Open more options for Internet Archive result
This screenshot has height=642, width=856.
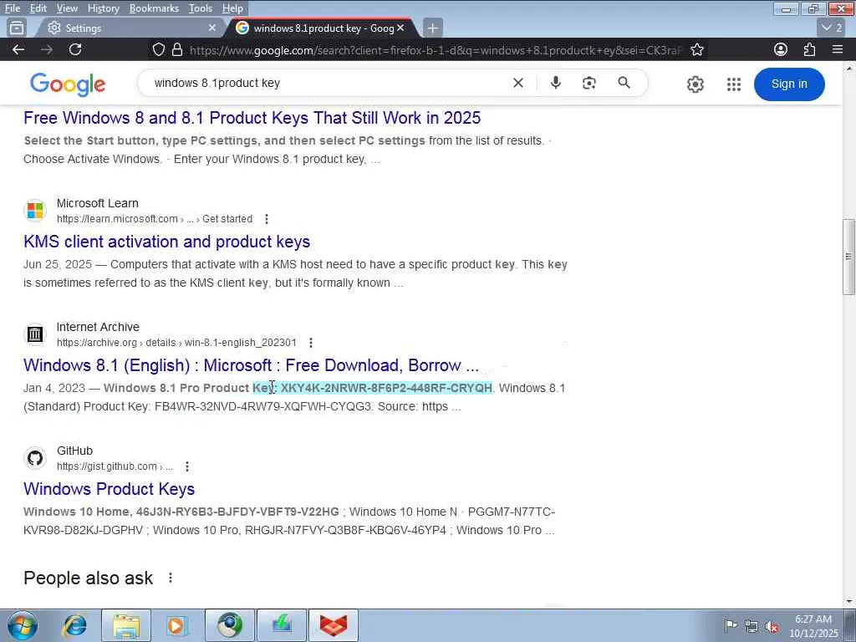[311, 343]
